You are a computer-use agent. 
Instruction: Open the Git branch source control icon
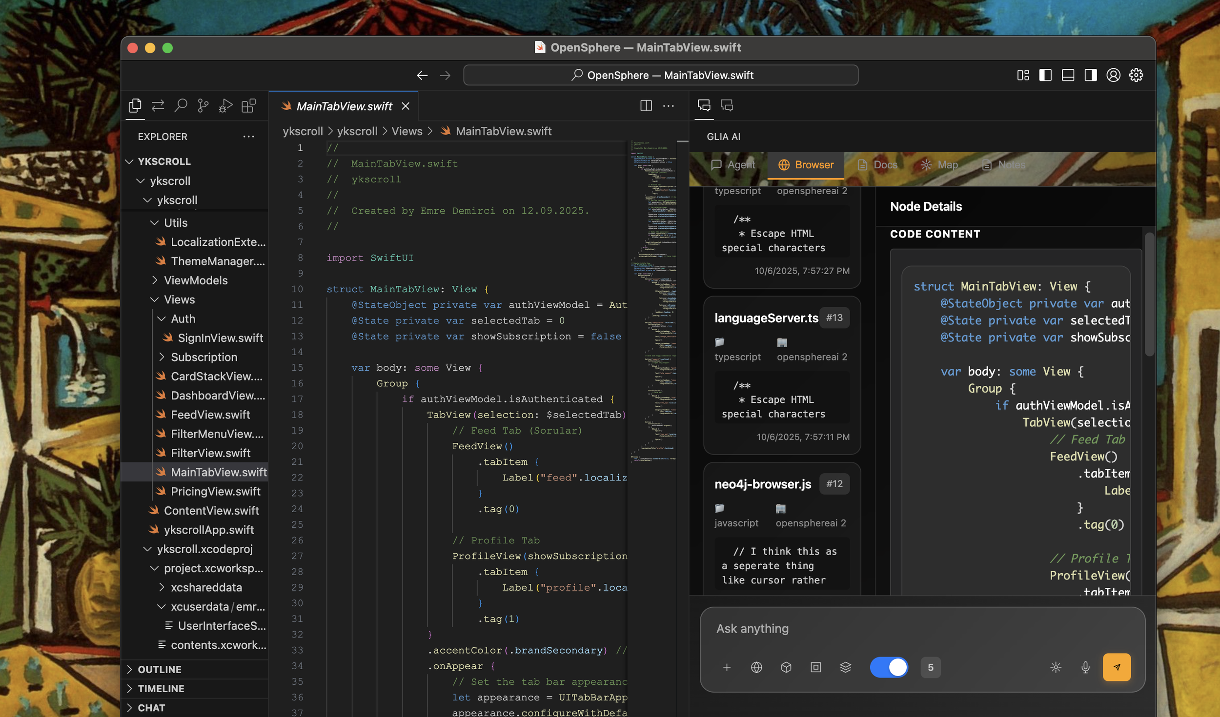tap(203, 105)
